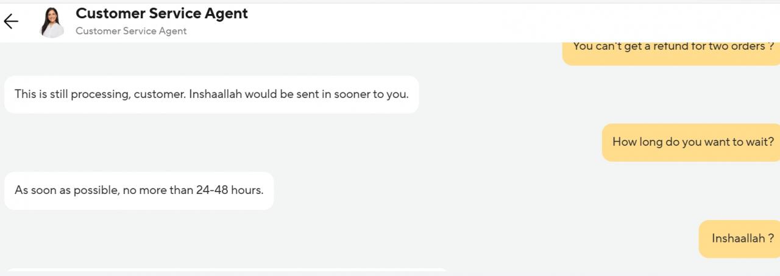Click the partially visible message bubble at the bottom
This screenshot has height=276, width=780.
coord(225,272)
